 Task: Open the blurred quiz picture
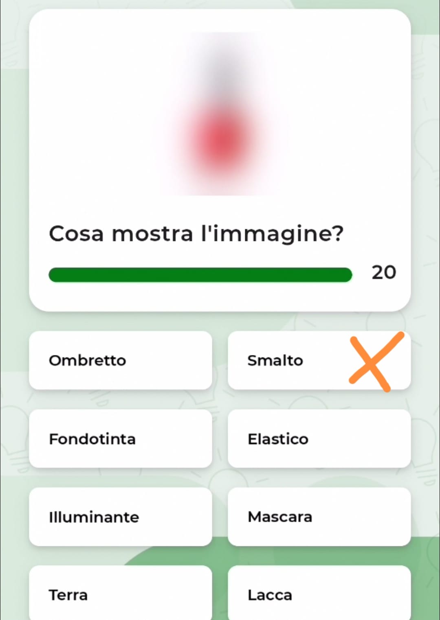220,114
